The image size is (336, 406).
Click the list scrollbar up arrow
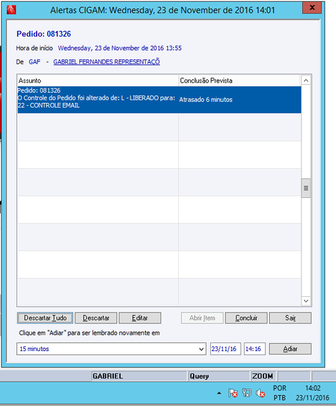tap(306, 81)
